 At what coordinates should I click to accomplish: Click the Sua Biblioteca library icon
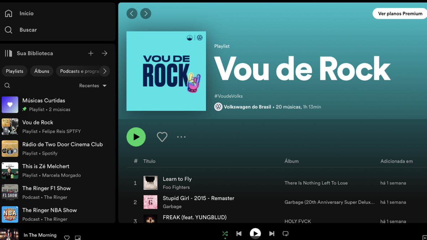coord(9,53)
